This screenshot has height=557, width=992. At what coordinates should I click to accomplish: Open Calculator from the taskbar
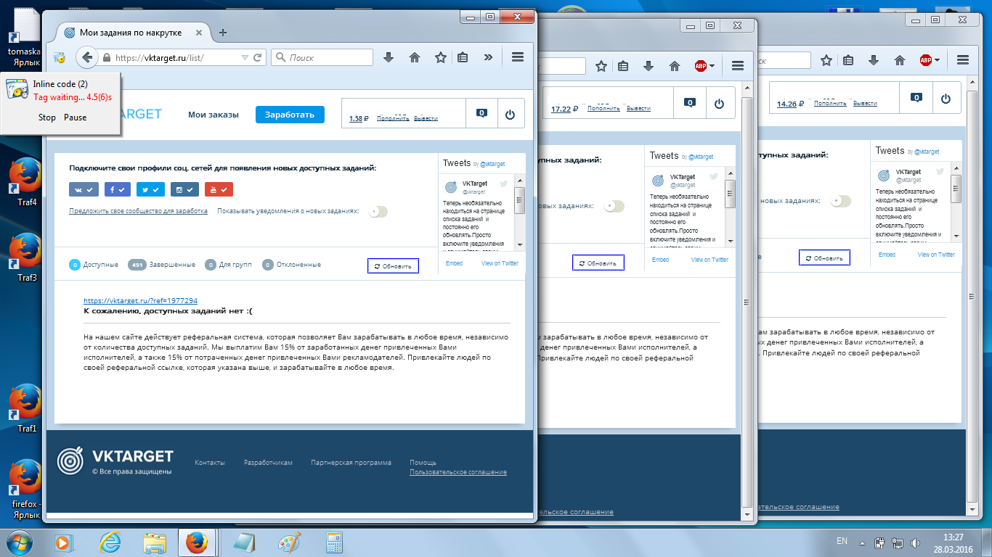click(333, 542)
